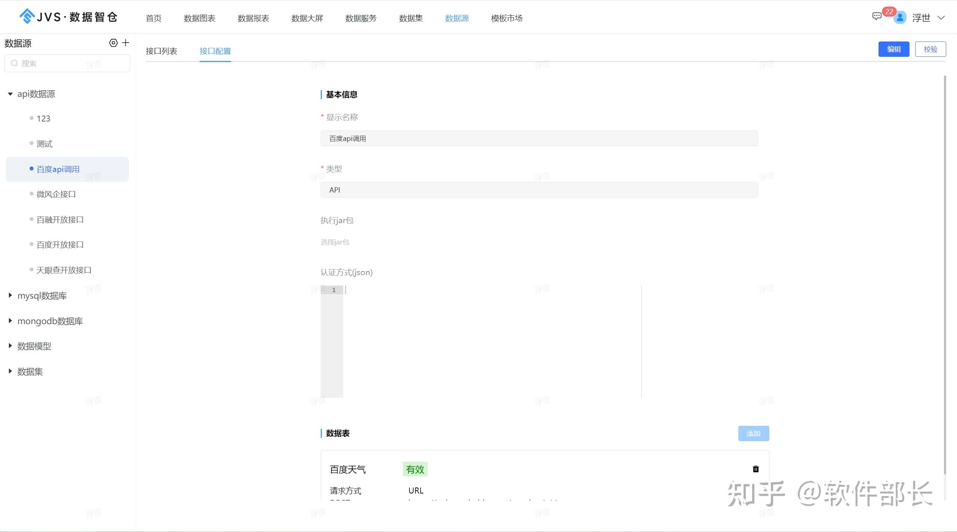Click the search magnifier icon in the sidebar
This screenshot has width=957, height=532.
[x=15, y=62]
